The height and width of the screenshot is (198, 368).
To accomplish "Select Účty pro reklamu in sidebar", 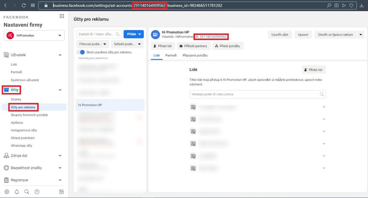I will (x=23, y=107).
